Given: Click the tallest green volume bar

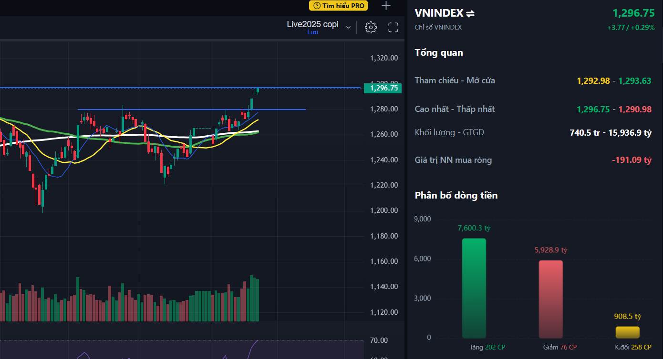Looking at the screenshot, I should [251, 298].
